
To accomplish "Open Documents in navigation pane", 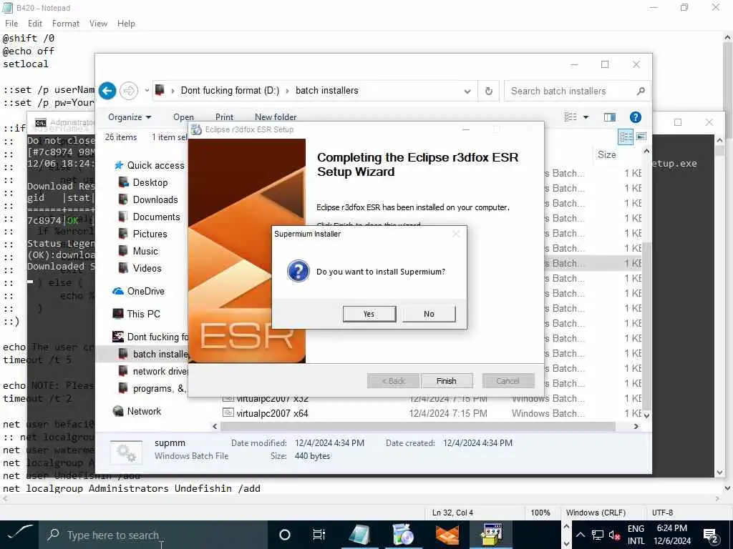I will (x=150, y=217).
